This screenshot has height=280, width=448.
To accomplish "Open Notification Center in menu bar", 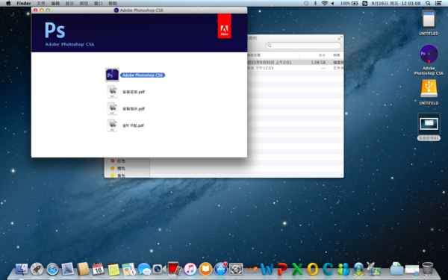I will [x=438, y=4].
